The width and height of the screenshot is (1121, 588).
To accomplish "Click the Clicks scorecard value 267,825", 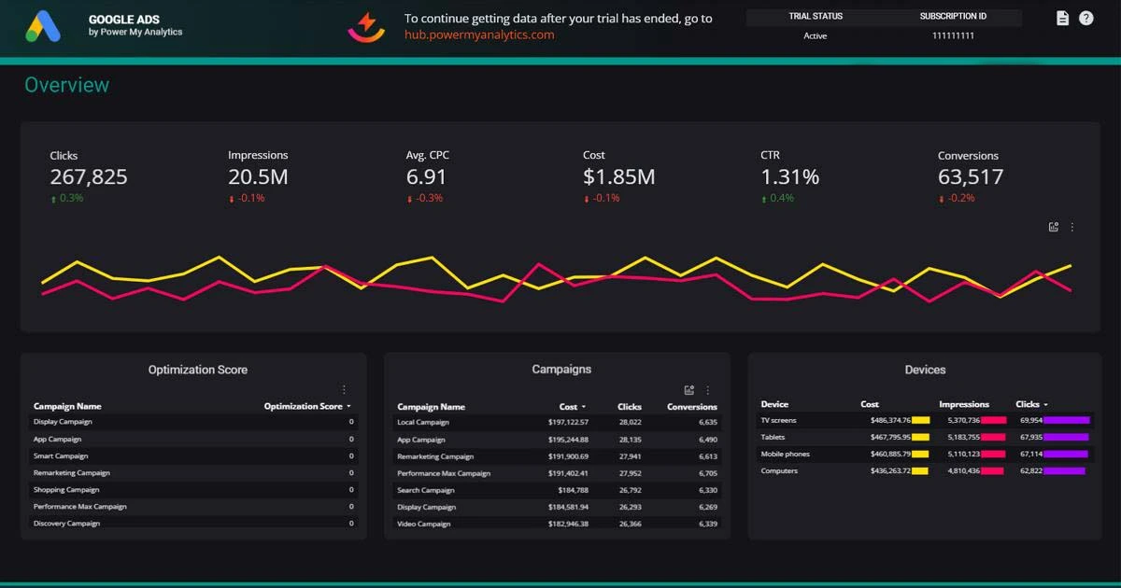I will click(x=89, y=177).
